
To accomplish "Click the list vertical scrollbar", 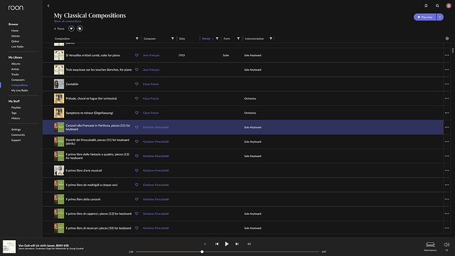I will [x=452, y=50].
